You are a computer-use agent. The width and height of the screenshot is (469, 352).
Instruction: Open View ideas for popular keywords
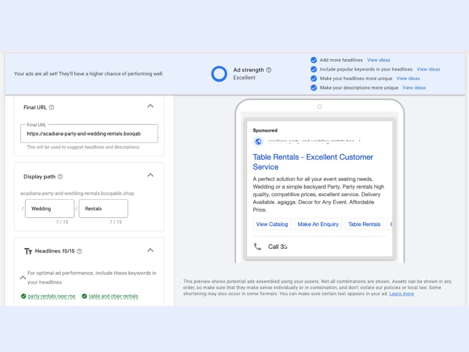coord(428,69)
